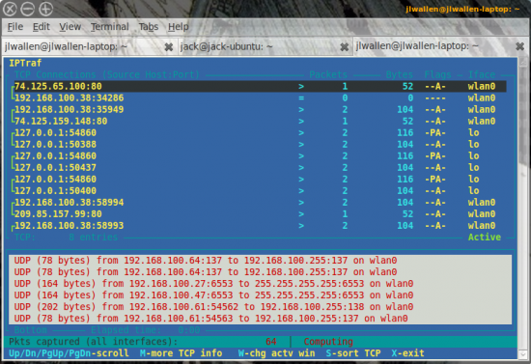Click the window close button in title bar
The image size is (531, 364).
coord(10,9)
